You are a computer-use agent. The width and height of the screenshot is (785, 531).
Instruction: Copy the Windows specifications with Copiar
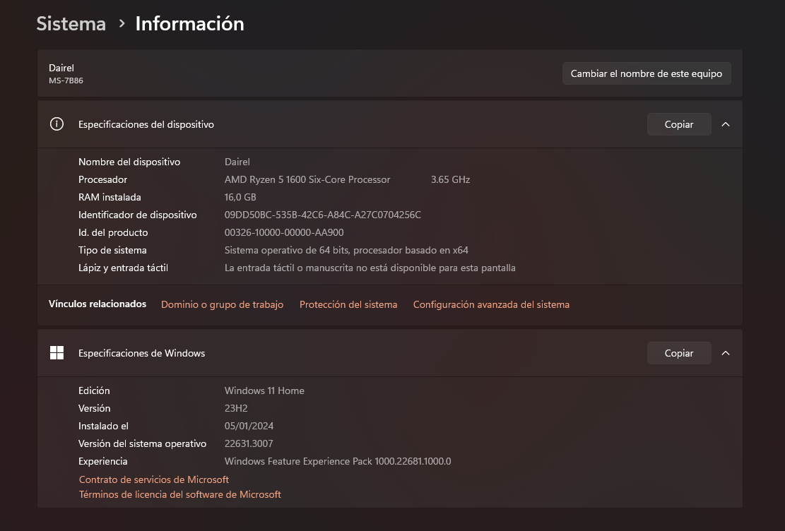pos(679,353)
